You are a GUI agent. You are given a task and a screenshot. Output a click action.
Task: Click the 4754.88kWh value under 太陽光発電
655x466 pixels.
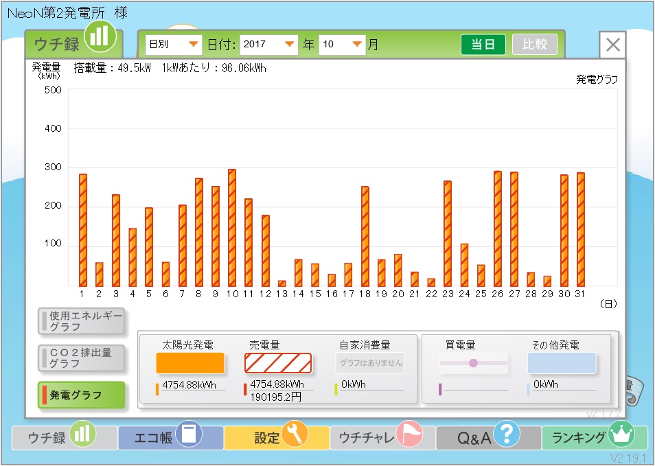click(x=189, y=385)
